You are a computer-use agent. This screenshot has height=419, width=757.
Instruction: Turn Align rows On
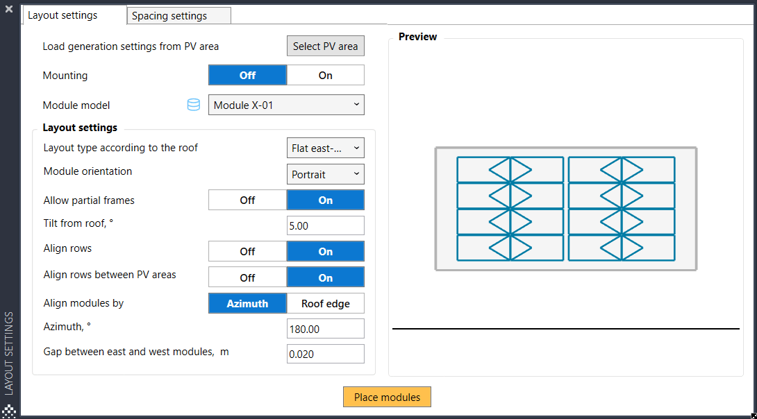[326, 251]
